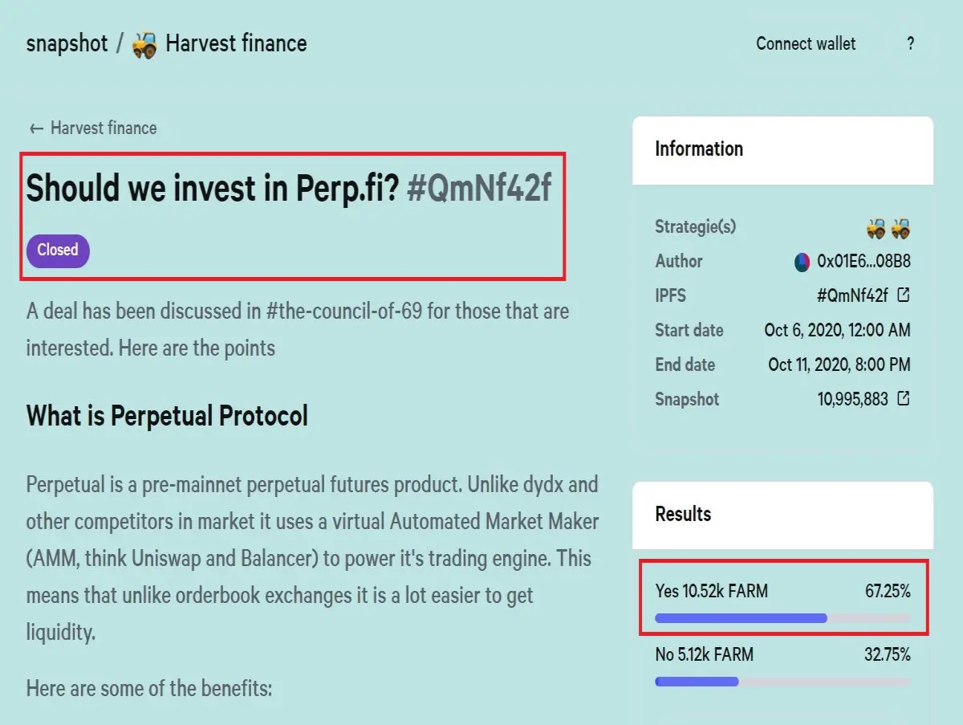Click the Information panel heading
Image resolution: width=963 pixels, height=725 pixels.
(x=699, y=149)
